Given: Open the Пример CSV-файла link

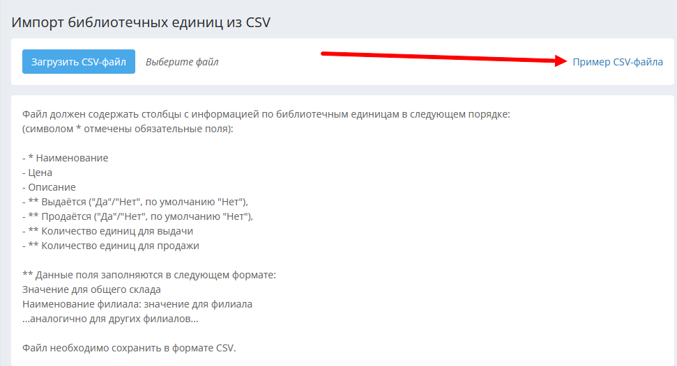Looking at the screenshot, I should pyautogui.click(x=618, y=62).
